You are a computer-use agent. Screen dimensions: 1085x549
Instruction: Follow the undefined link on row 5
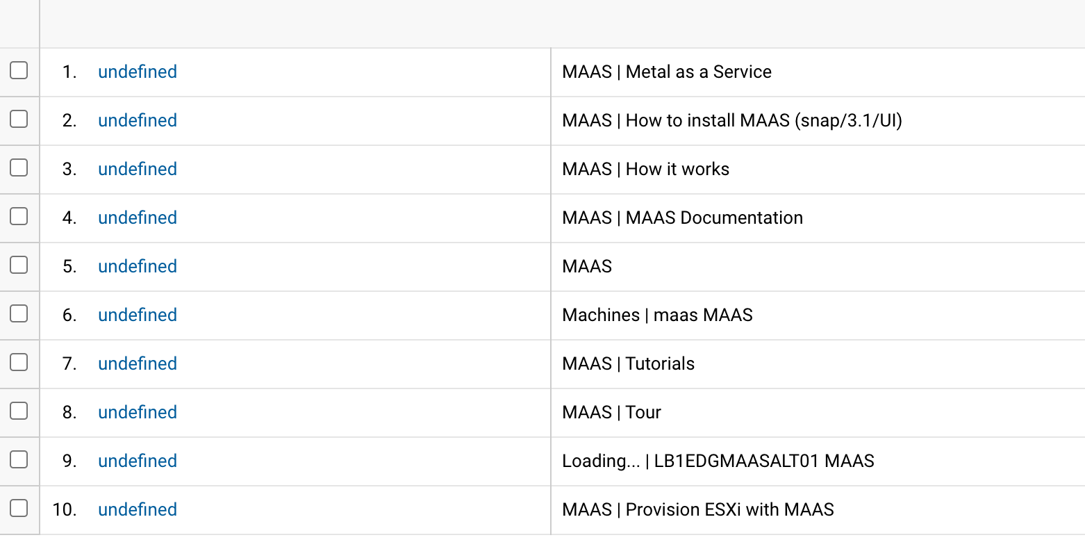[137, 266]
